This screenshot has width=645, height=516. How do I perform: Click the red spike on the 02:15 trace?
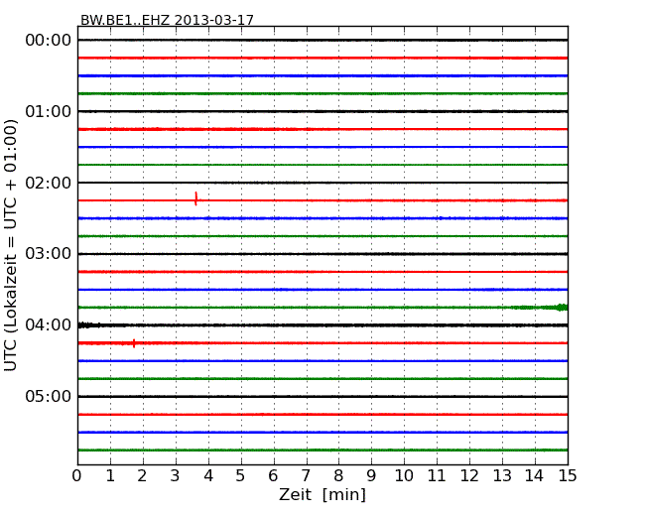click(x=195, y=198)
